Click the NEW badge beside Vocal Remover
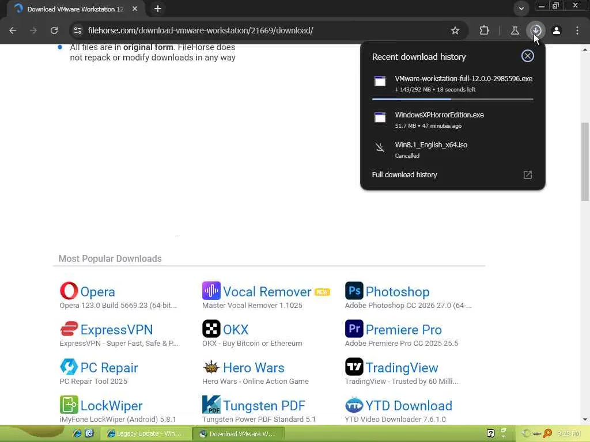This screenshot has height=442, width=590. coord(322,292)
